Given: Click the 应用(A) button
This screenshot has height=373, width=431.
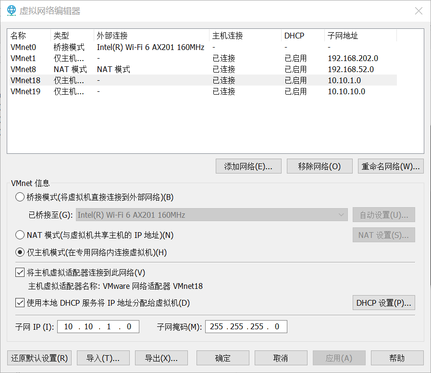Looking at the screenshot, I should click(339, 358).
